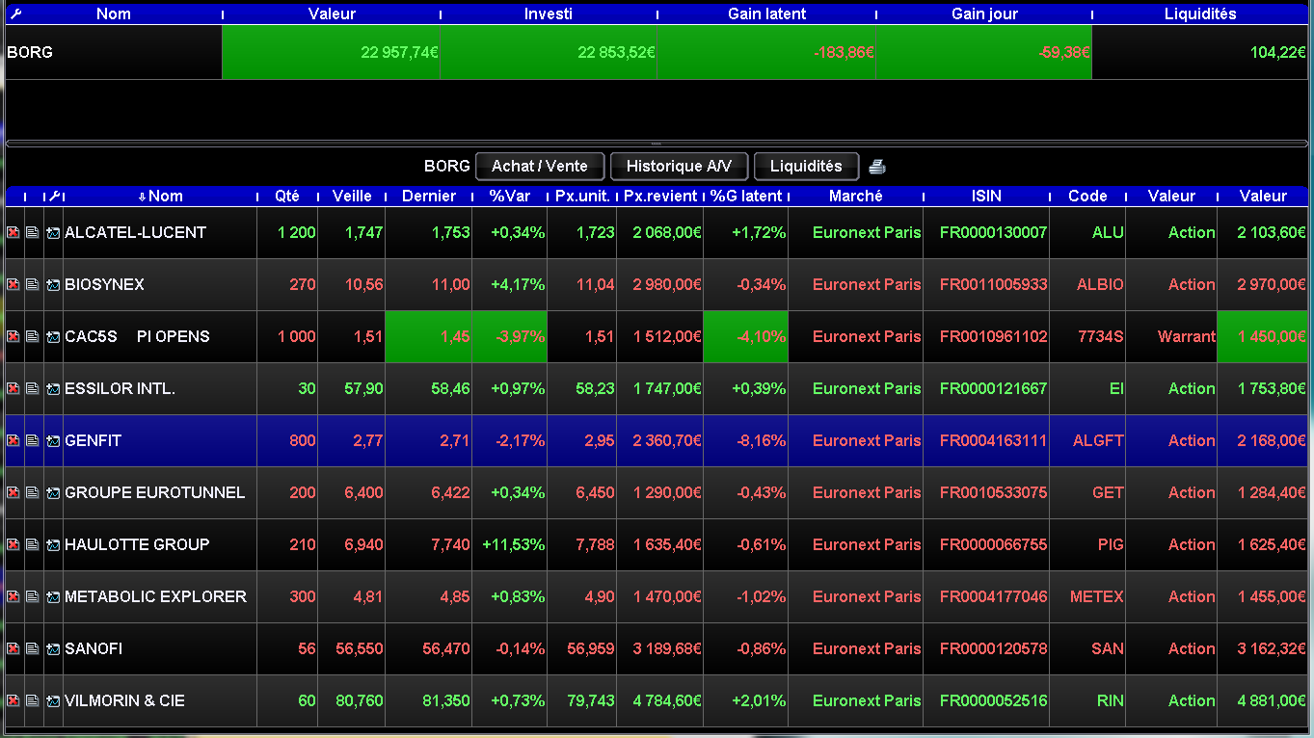
Task: Open the wrench icon in the positions table header
Action: [x=54, y=196]
